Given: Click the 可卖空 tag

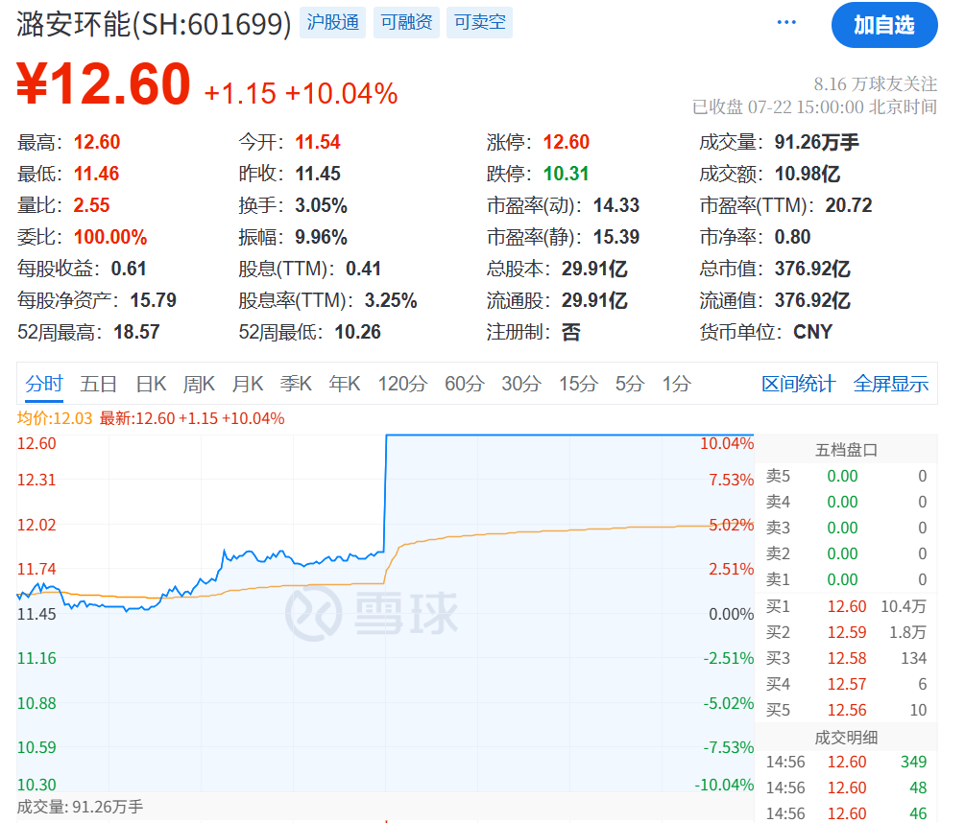Looking at the screenshot, I should tap(479, 23).
